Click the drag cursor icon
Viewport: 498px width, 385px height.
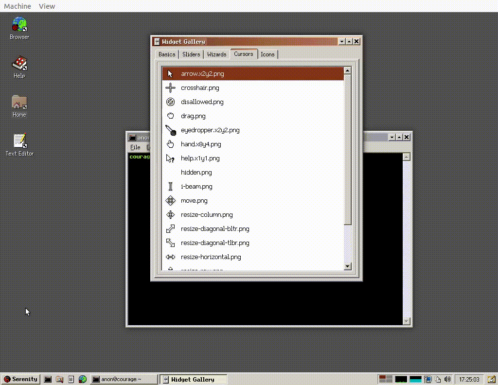pyautogui.click(x=170, y=116)
